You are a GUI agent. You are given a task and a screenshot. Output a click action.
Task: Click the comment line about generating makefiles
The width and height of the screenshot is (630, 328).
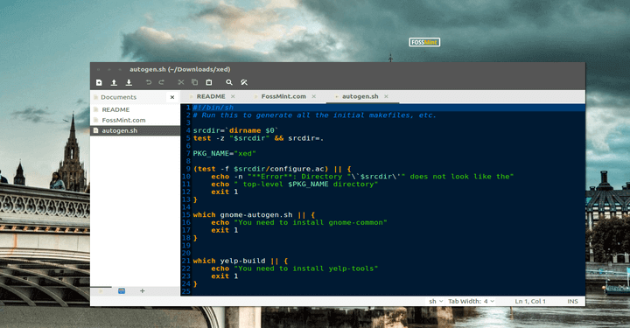click(315, 115)
